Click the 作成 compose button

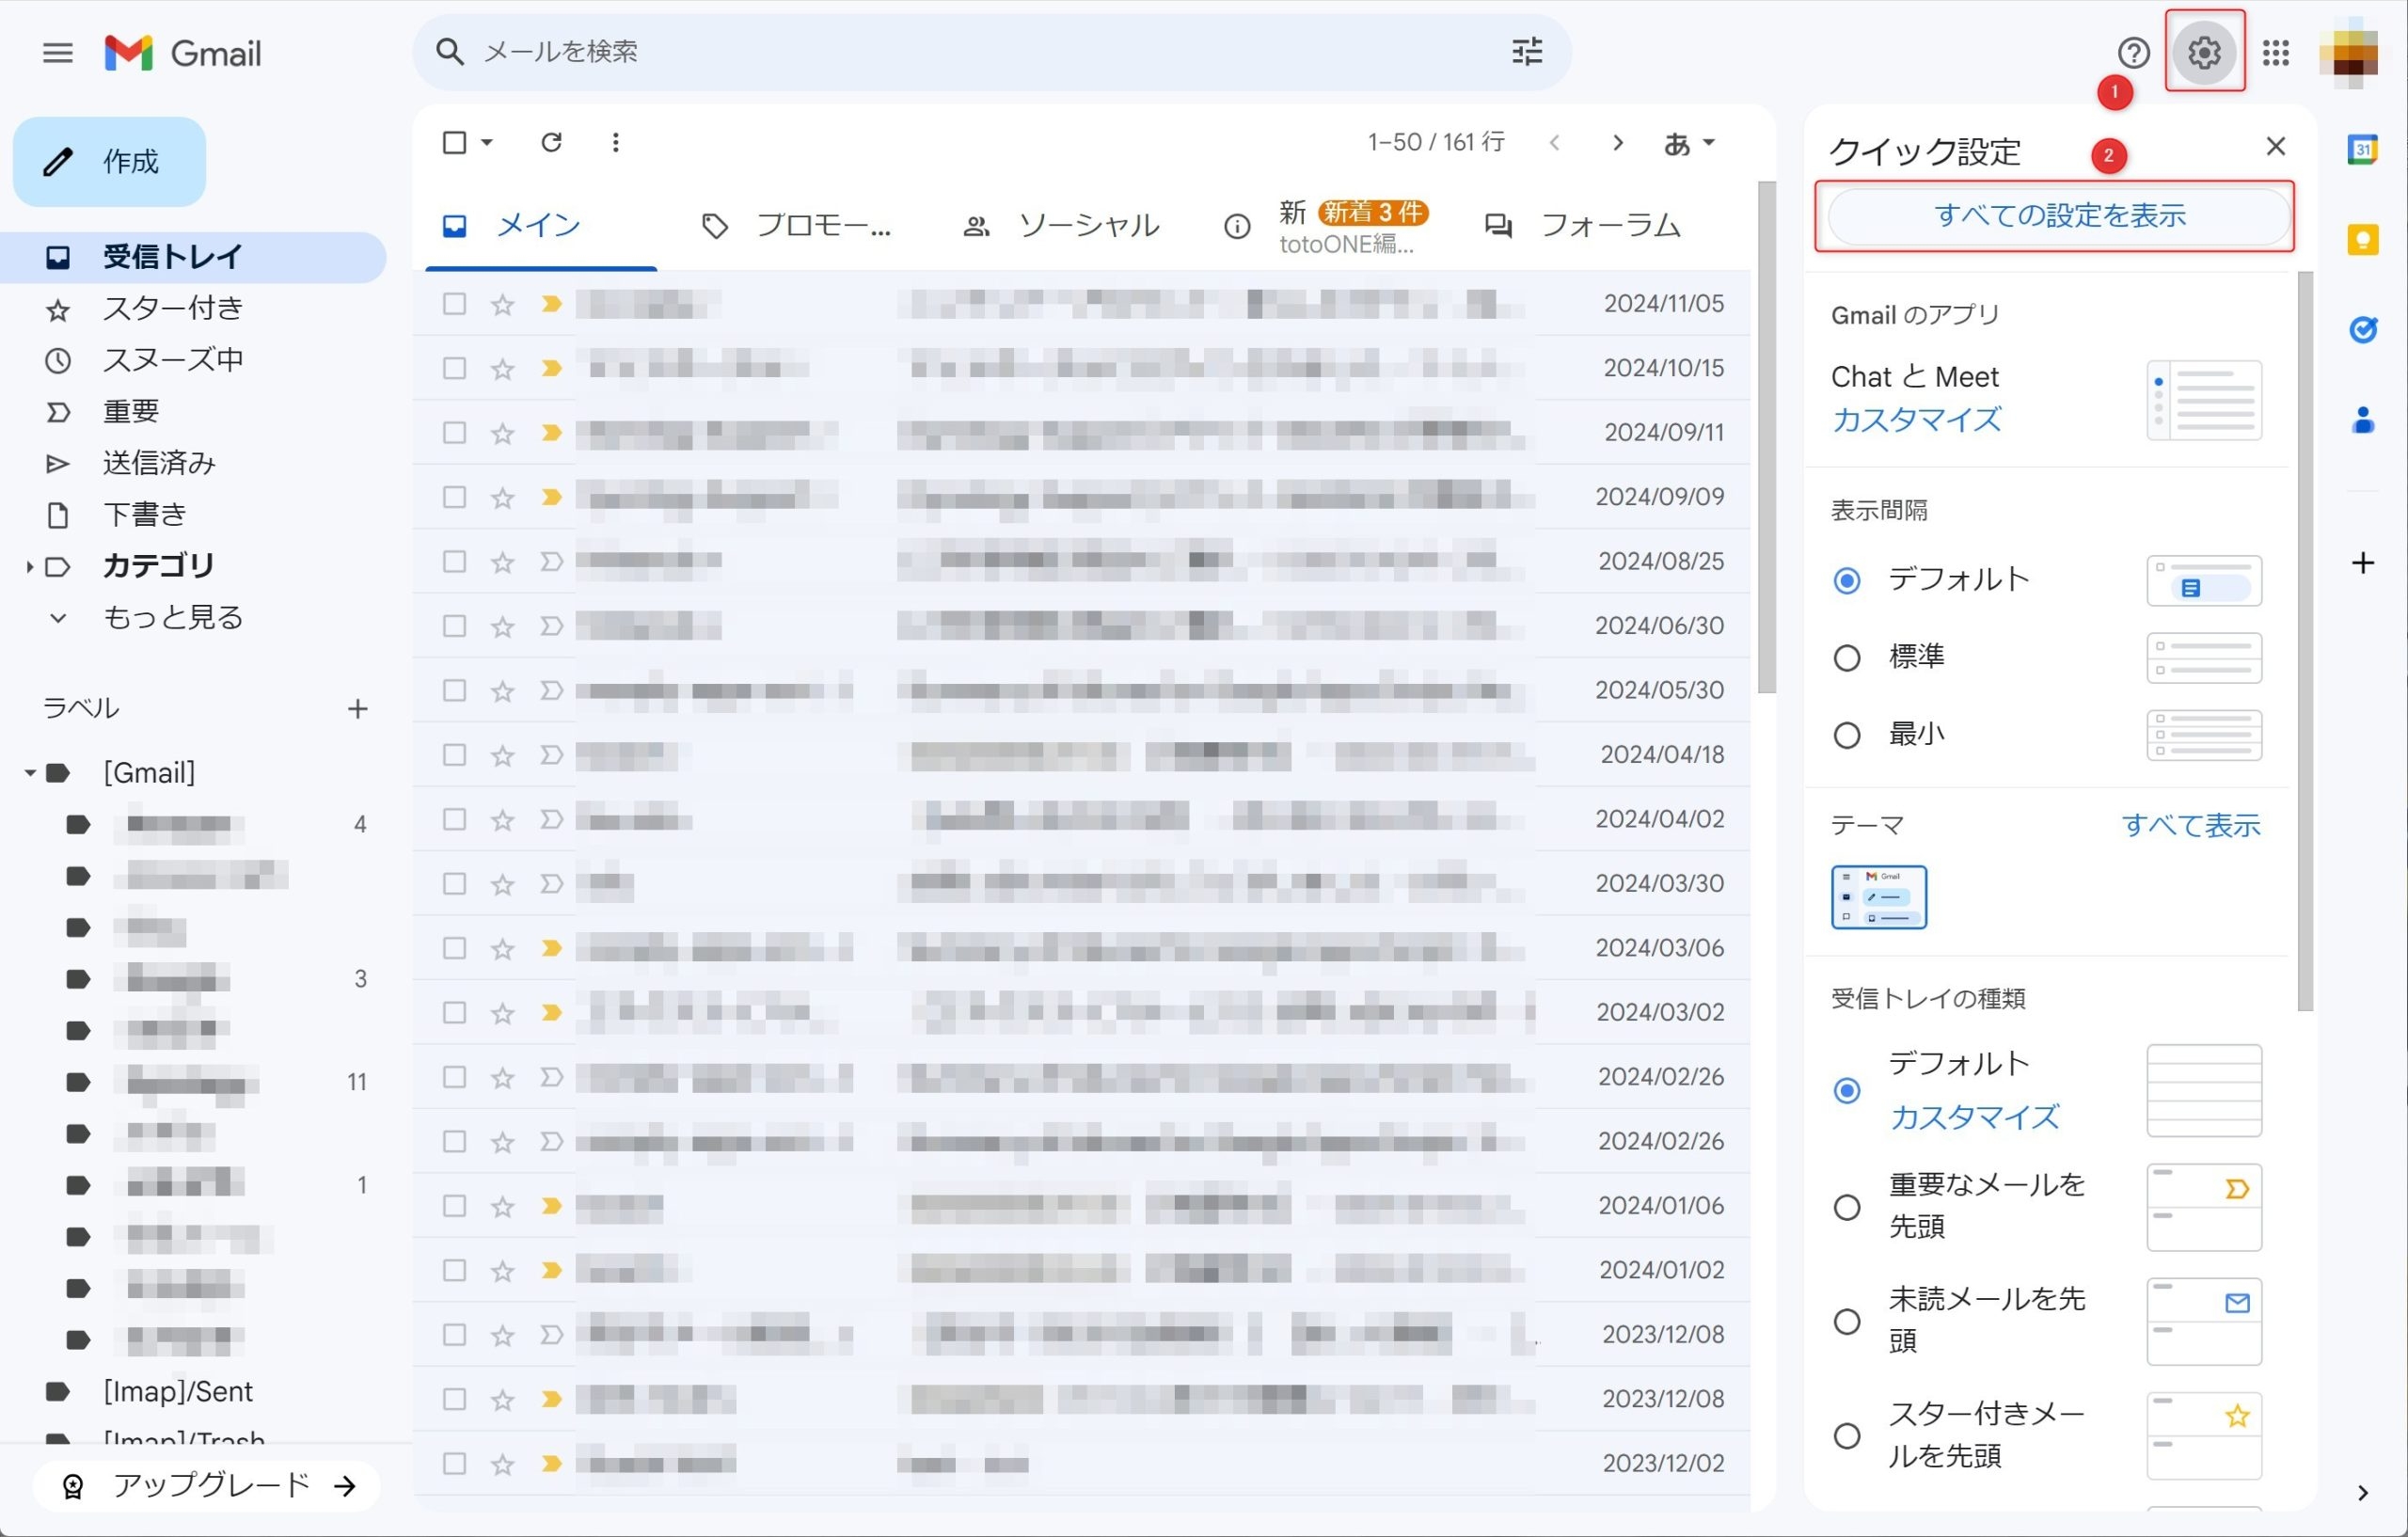[x=109, y=161]
